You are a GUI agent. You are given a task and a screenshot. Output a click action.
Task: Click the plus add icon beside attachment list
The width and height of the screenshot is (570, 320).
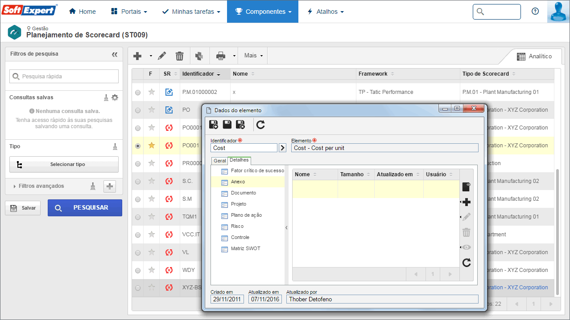click(467, 202)
